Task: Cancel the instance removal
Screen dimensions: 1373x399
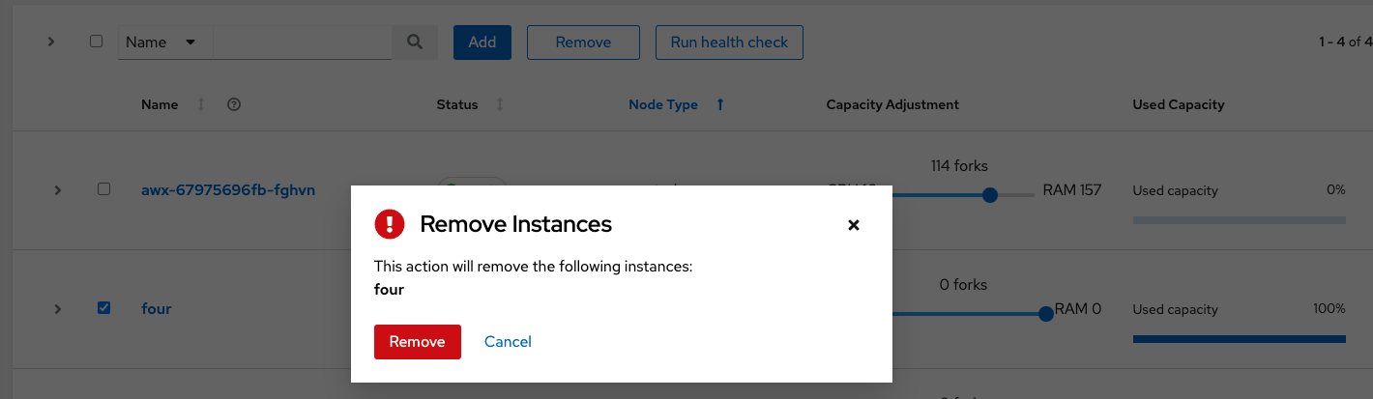Action: click(508, 342)
